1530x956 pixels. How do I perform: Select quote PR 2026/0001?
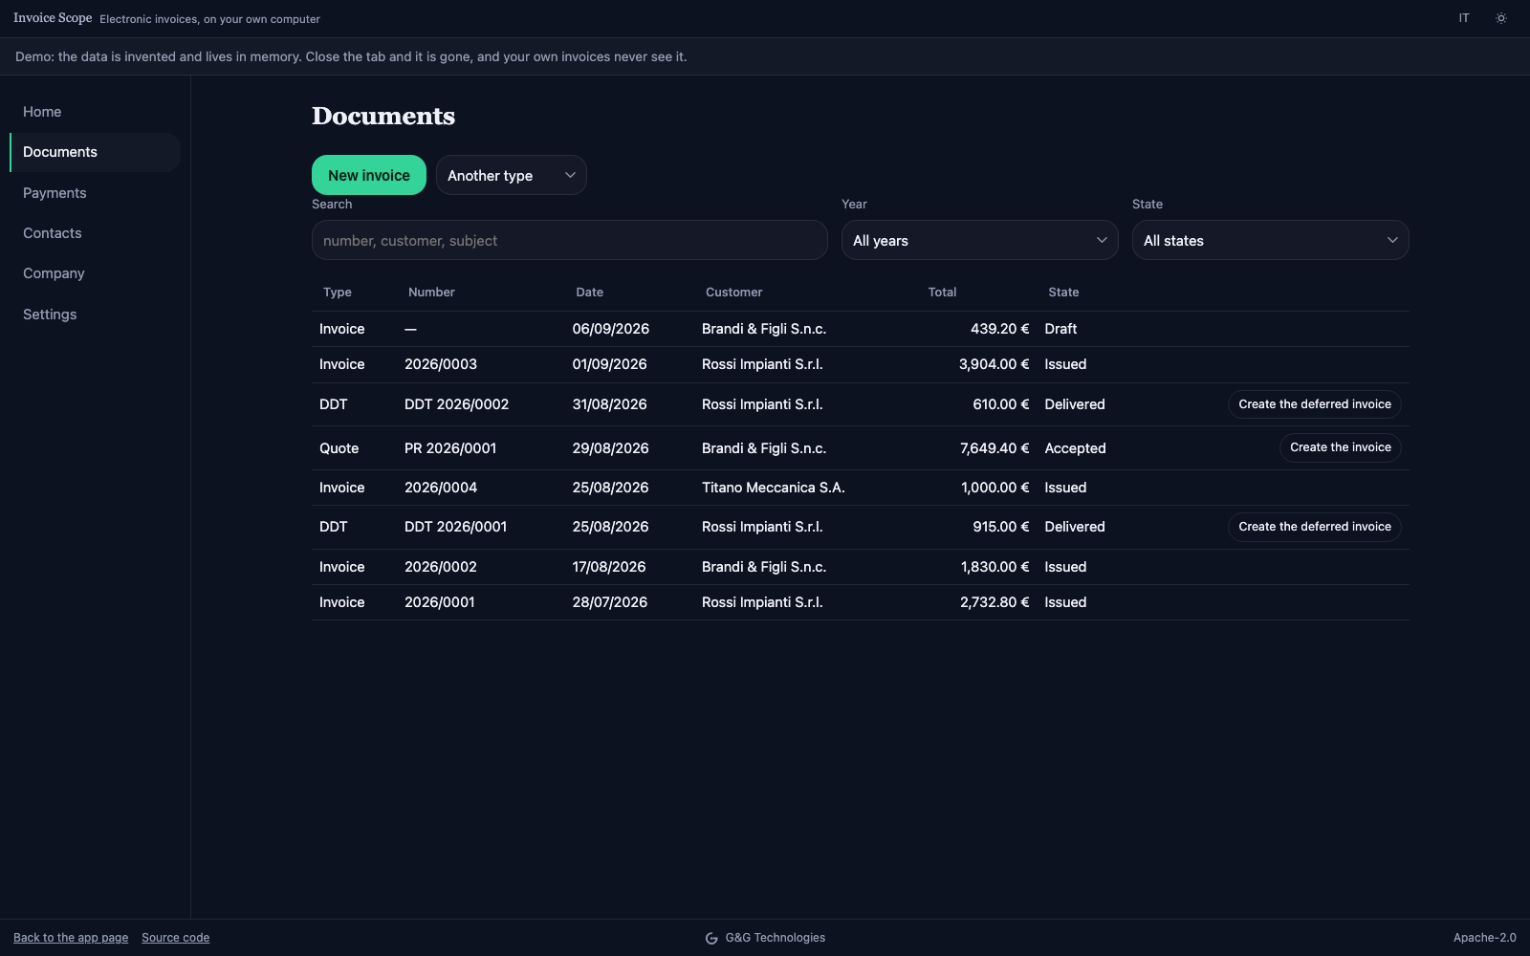(450, 448)
